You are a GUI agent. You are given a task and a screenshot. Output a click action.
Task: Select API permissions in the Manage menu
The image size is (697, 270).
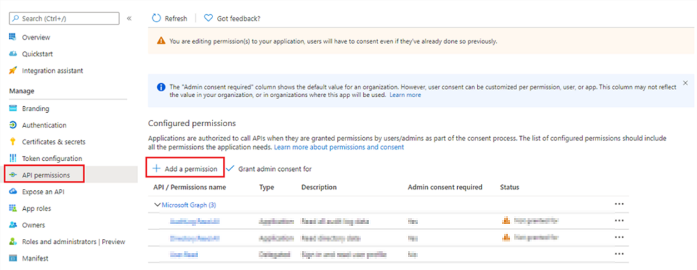pos(44,174)
